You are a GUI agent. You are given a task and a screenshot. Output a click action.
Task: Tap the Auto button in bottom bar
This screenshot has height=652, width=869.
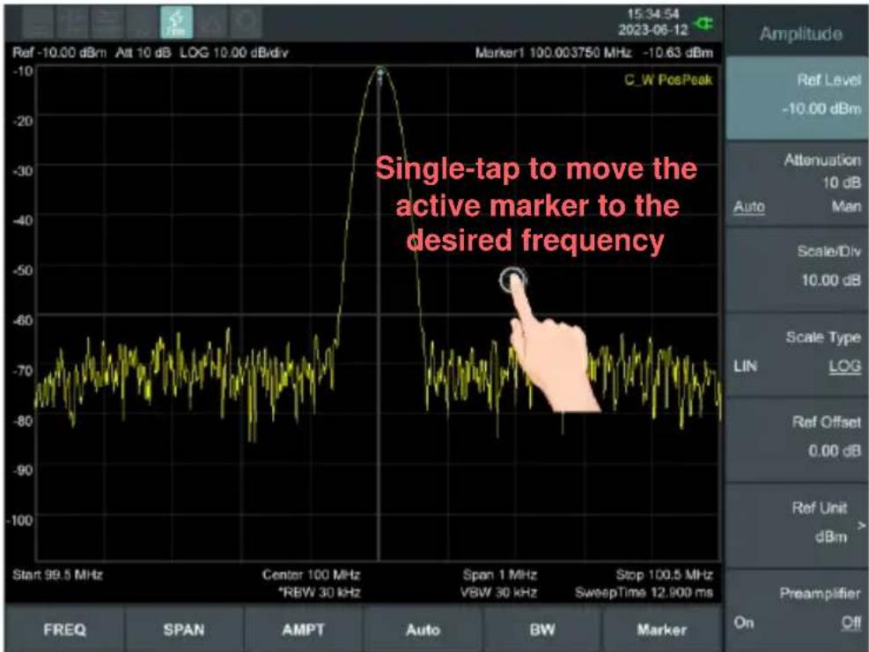click(423, 630)
